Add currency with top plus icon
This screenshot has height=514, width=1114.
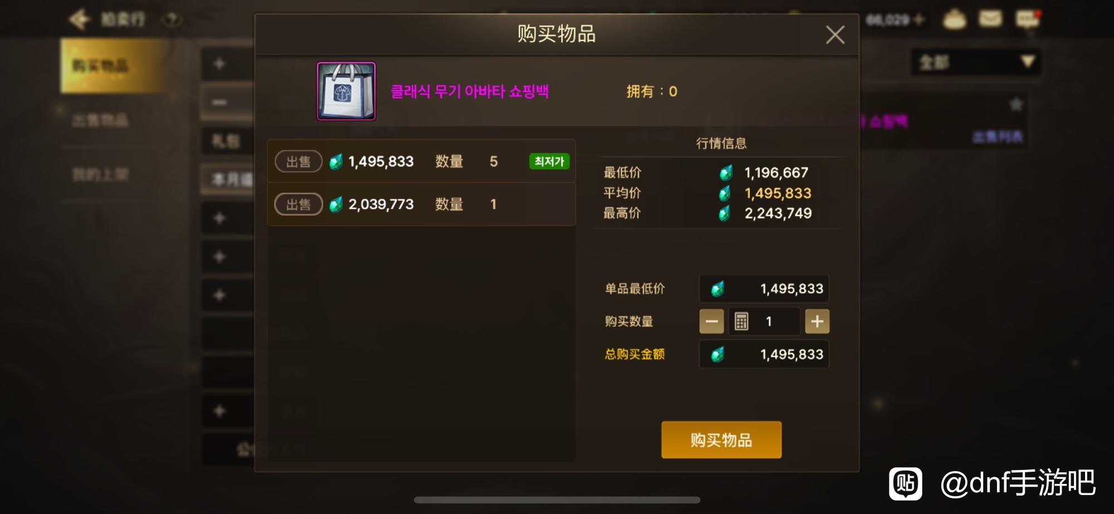tap(919, 19)
